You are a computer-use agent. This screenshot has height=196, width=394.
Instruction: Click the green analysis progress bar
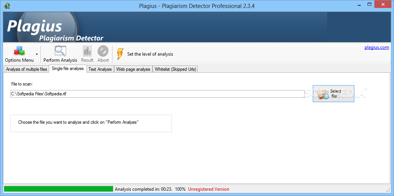coord(58,189)
